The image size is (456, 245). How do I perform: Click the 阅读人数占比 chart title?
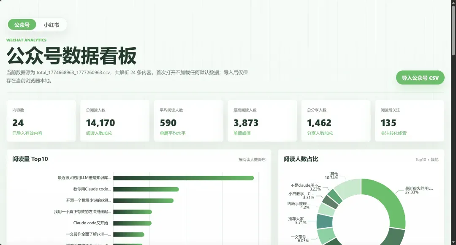click(x=301, y=159)
